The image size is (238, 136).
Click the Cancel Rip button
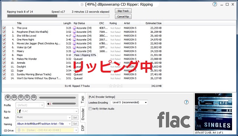tap(123, 17)
